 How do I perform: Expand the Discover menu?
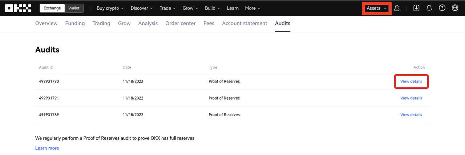(141, 8)
